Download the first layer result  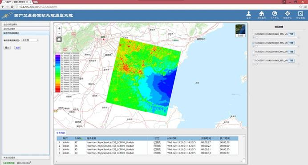pos(291,34)
